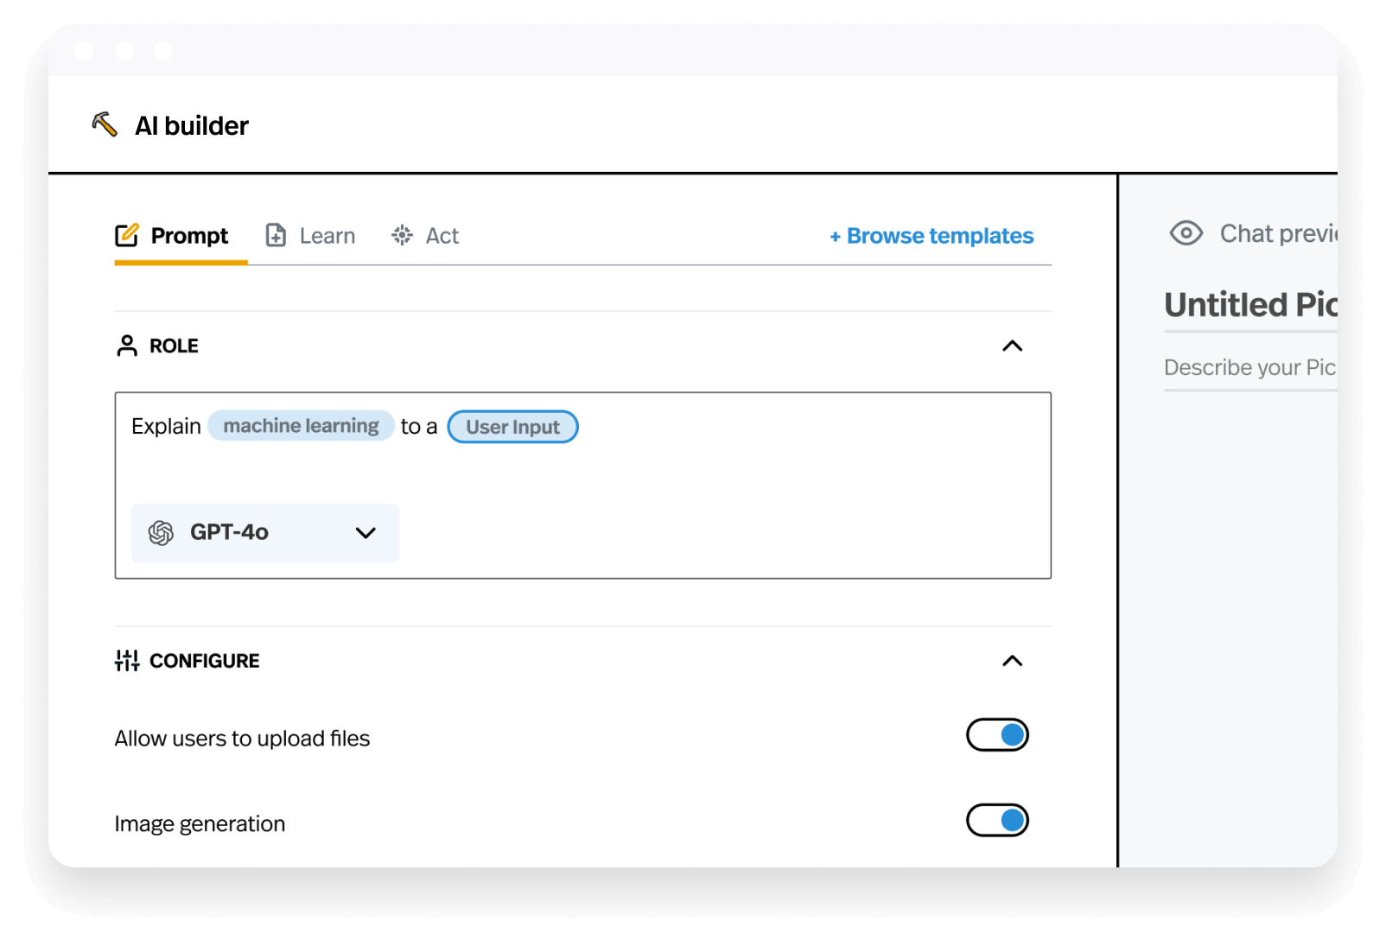1386x940 pixels.
Task: Click the User Input variable chip
Action: coord(512,427)
